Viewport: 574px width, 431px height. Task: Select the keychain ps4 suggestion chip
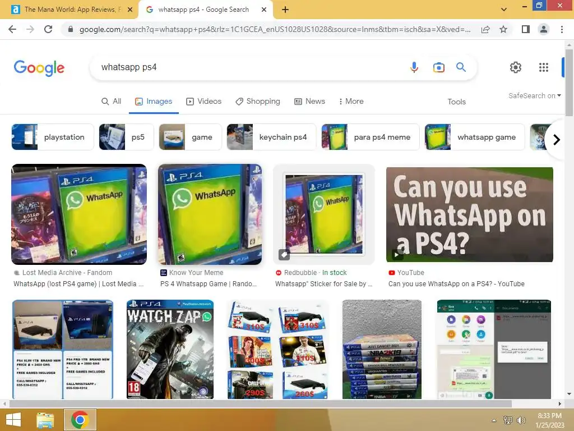click(x=271, y=137)
